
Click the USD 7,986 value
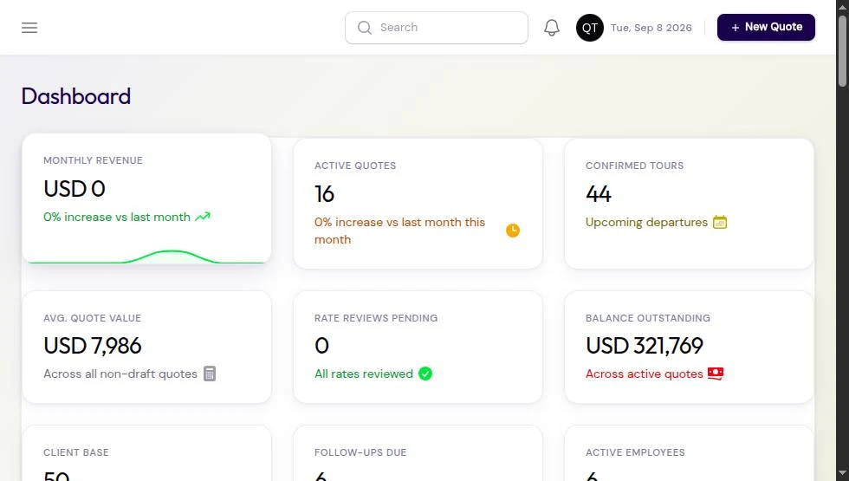(x=93, y=346)
